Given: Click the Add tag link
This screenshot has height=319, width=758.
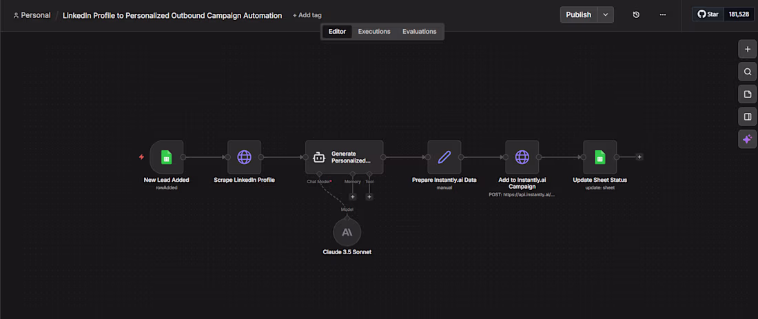Looking at the screenshot, I should coord(307,15).
